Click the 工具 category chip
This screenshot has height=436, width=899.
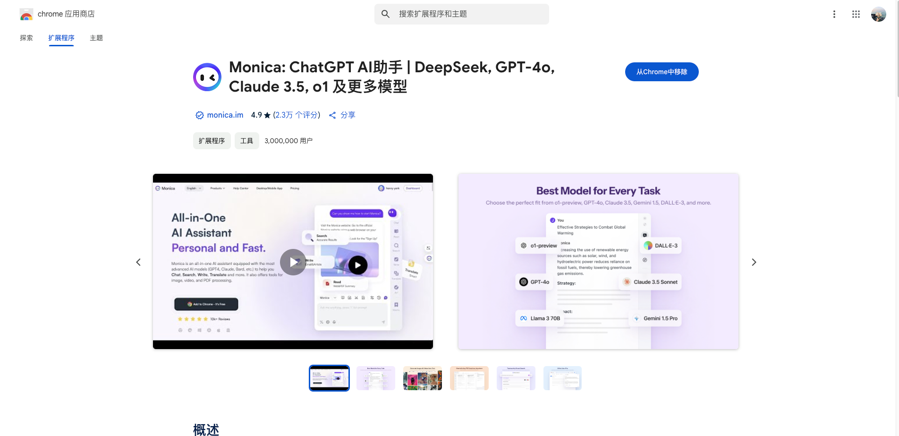[x=246, y=141]
